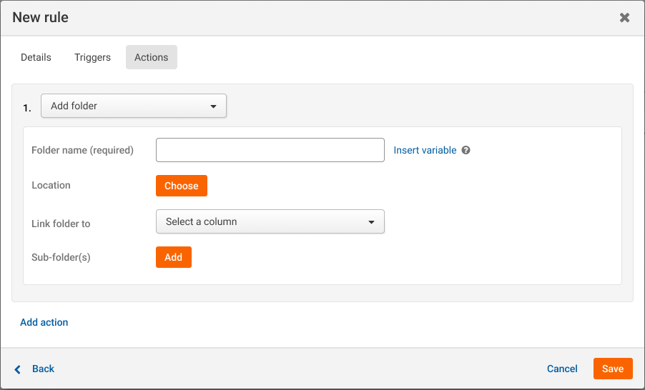645x390 pixels.
Task: Click the Location label
Action: tap(51, 185)
